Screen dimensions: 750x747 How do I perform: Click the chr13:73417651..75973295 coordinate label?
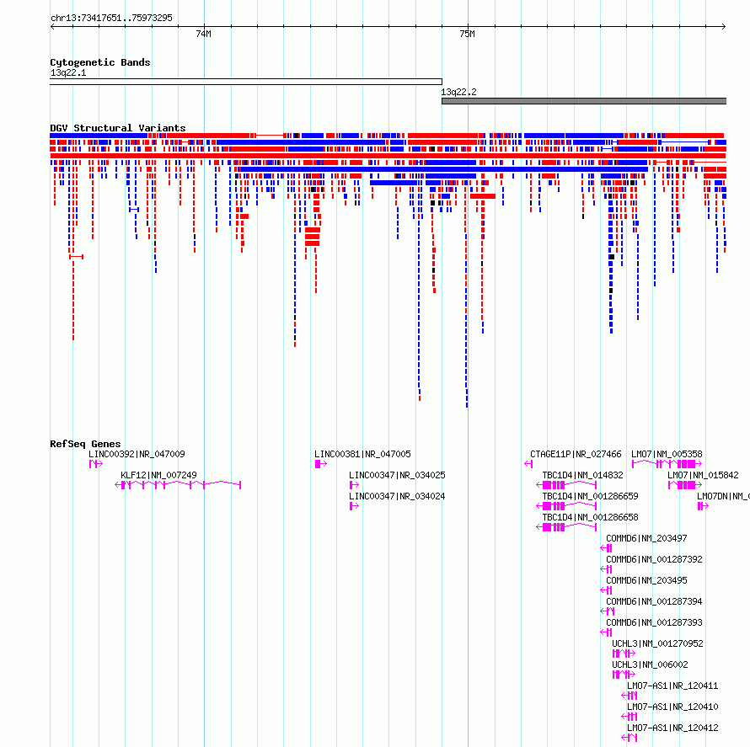[x=111, y=19]
